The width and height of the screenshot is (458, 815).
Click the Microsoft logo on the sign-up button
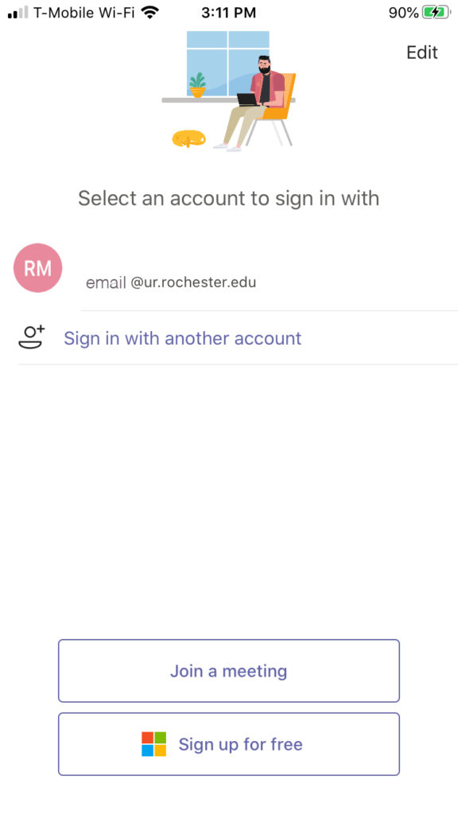point(153,744)
